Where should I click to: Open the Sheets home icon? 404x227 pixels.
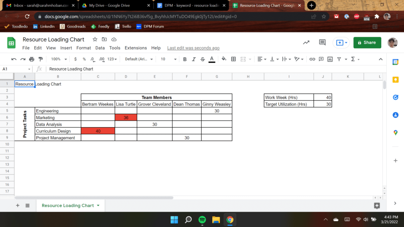[x=11, y=43]
